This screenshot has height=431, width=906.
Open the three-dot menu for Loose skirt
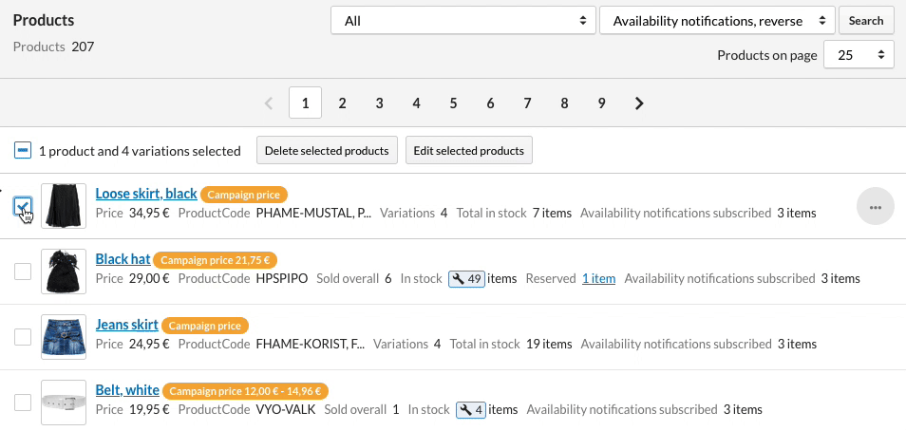(875, 206)
